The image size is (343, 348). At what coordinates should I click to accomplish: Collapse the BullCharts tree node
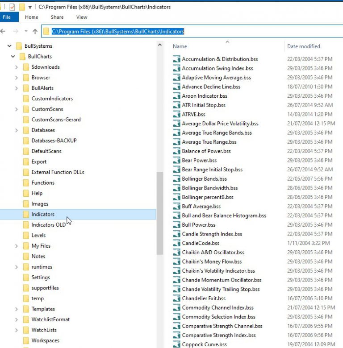[x=13, y=56]
